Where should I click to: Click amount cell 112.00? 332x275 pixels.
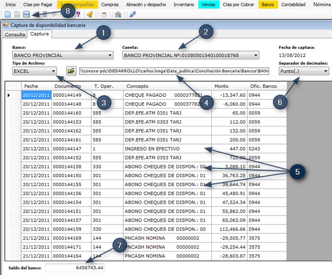click(229, 122)
